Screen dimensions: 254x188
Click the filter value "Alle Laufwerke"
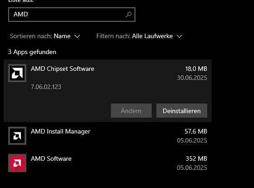click(x=152, y=36)
